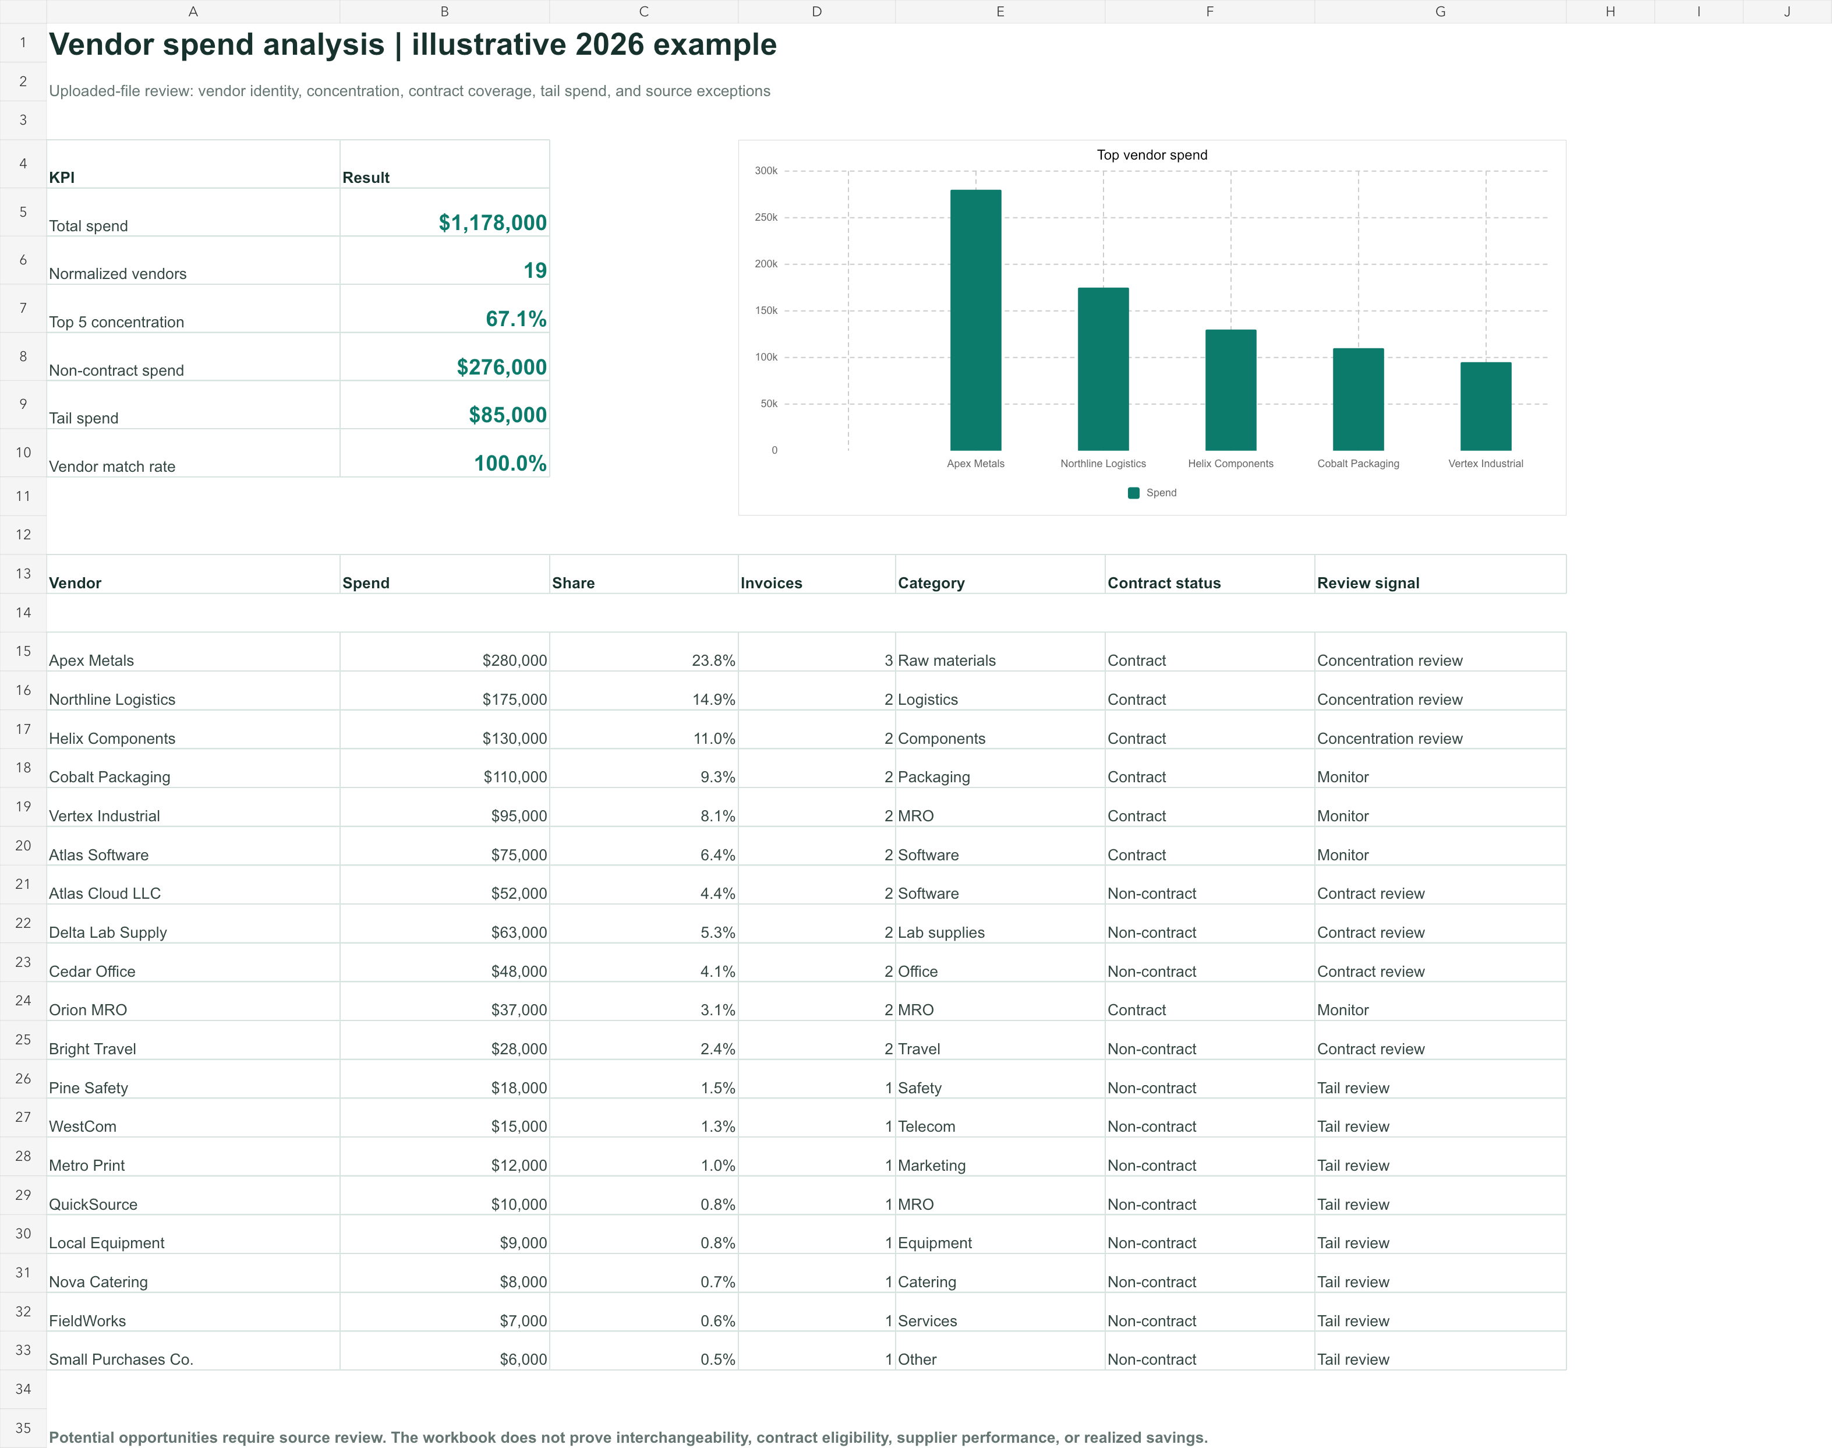Click Cobalt Packaging category 'Packaging'
Image resolution: width=1832 pixels, height=1448 pixels.
point(1000,769)
